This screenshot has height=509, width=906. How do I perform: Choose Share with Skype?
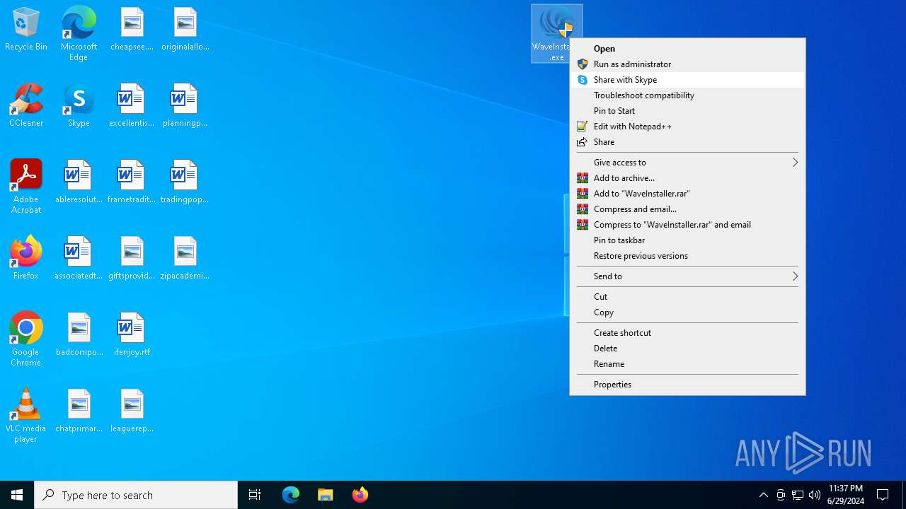pyautogui.click(x=687, y=80)
